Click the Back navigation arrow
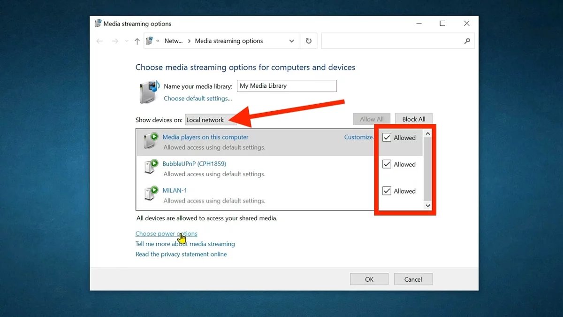Image resolution: width=563 pixels, height=317 pixels. 99,41
